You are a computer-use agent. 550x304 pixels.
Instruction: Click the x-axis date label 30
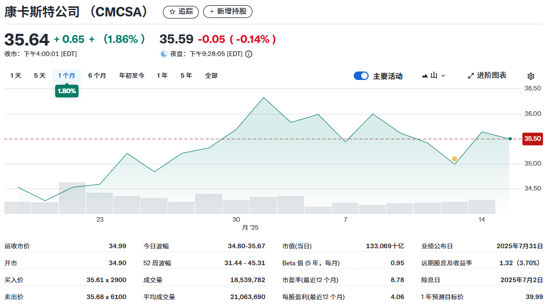236,220
